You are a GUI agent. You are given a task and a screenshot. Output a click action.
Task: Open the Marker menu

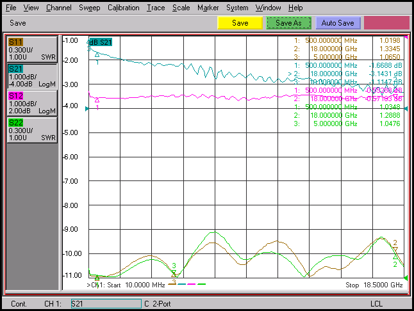point(208,8)
